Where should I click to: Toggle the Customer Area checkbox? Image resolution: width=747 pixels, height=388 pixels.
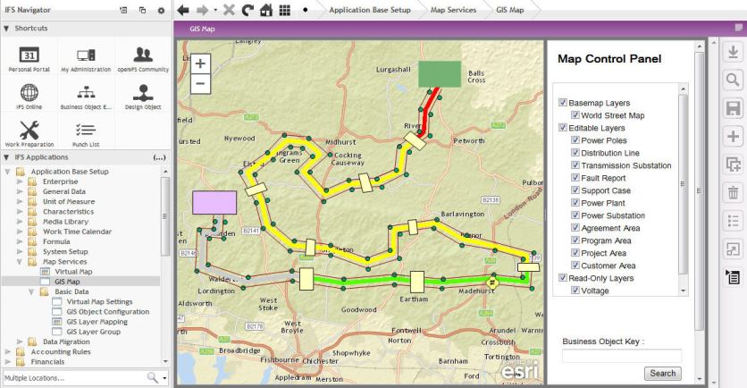[575, 265]
